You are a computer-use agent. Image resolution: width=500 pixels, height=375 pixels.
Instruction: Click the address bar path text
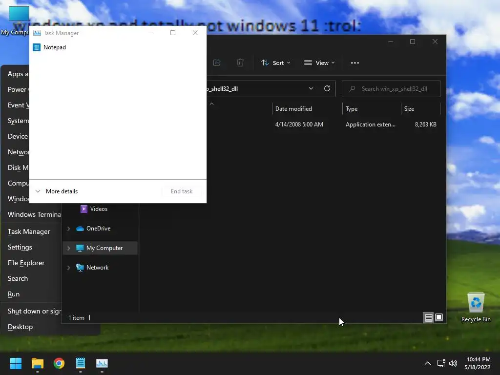223,89
